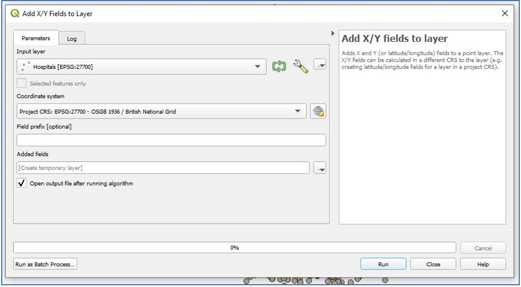Switch to the Log tab
Viewport: 521px width, 287px height.
tap(72, 38)
